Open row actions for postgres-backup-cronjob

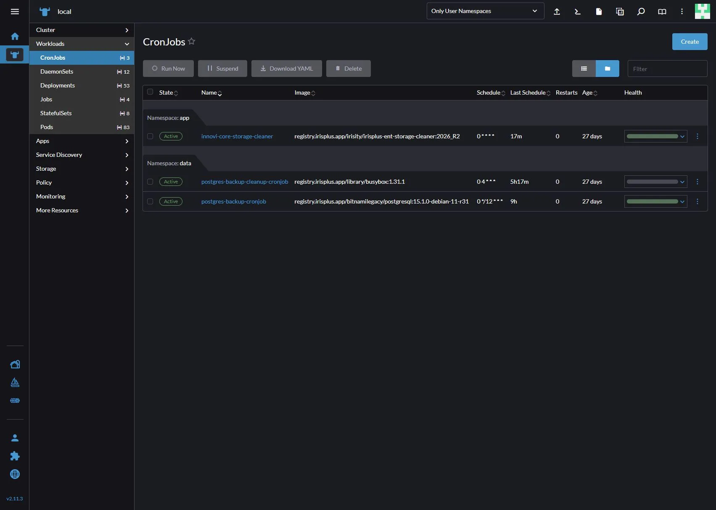point(698,201)
